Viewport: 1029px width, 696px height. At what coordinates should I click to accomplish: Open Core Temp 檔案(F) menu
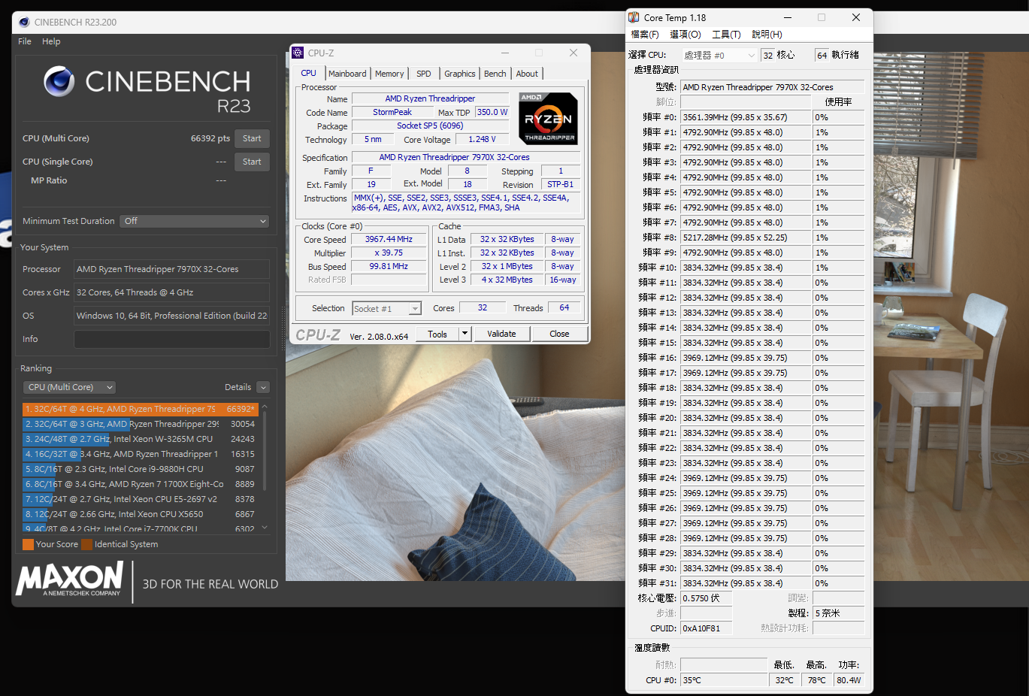click(x=645, y=35)
